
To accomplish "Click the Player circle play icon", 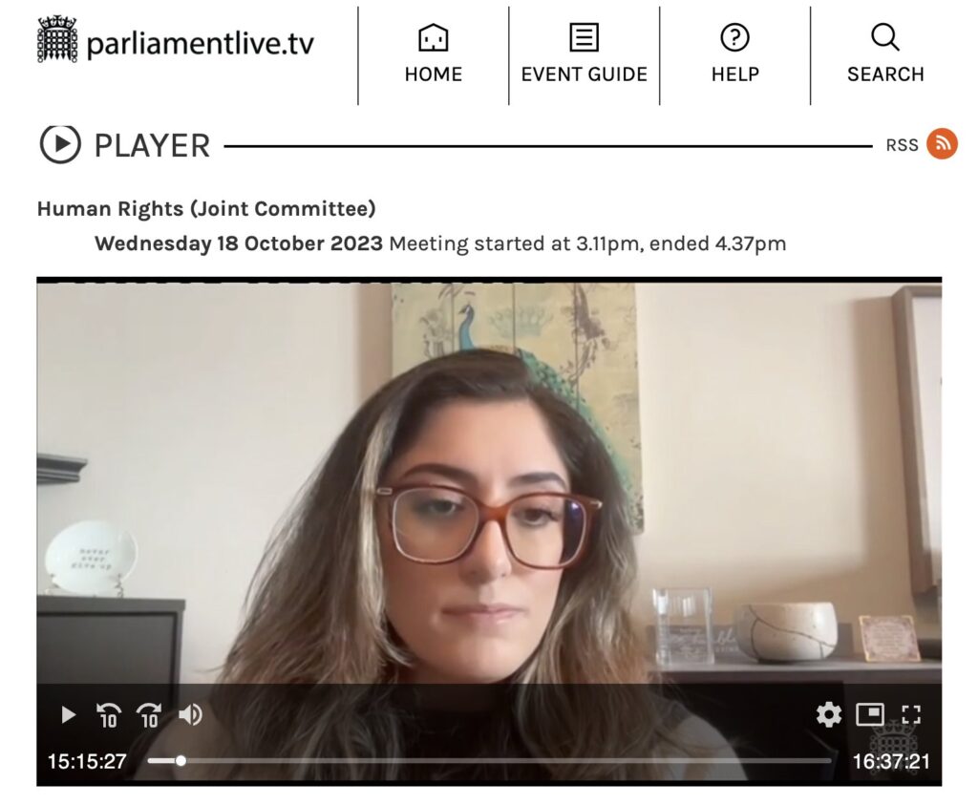I will 60,144.
